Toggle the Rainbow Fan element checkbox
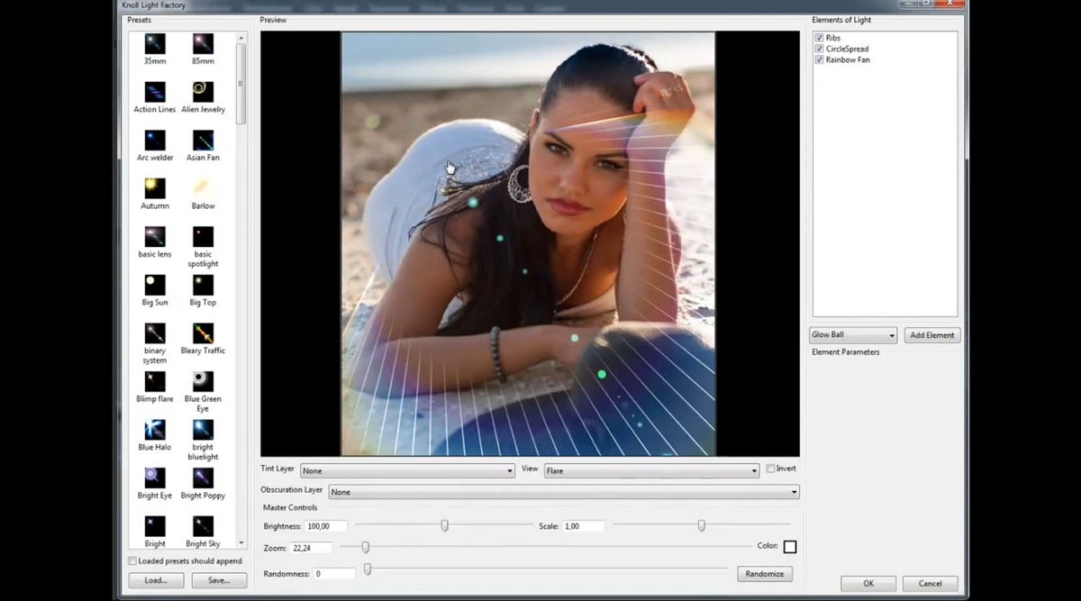 (x=819, y=59)
